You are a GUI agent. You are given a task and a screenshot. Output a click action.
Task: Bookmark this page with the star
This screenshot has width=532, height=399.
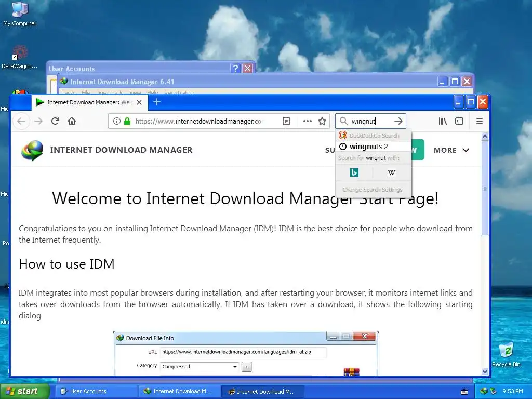coord(322,121)
